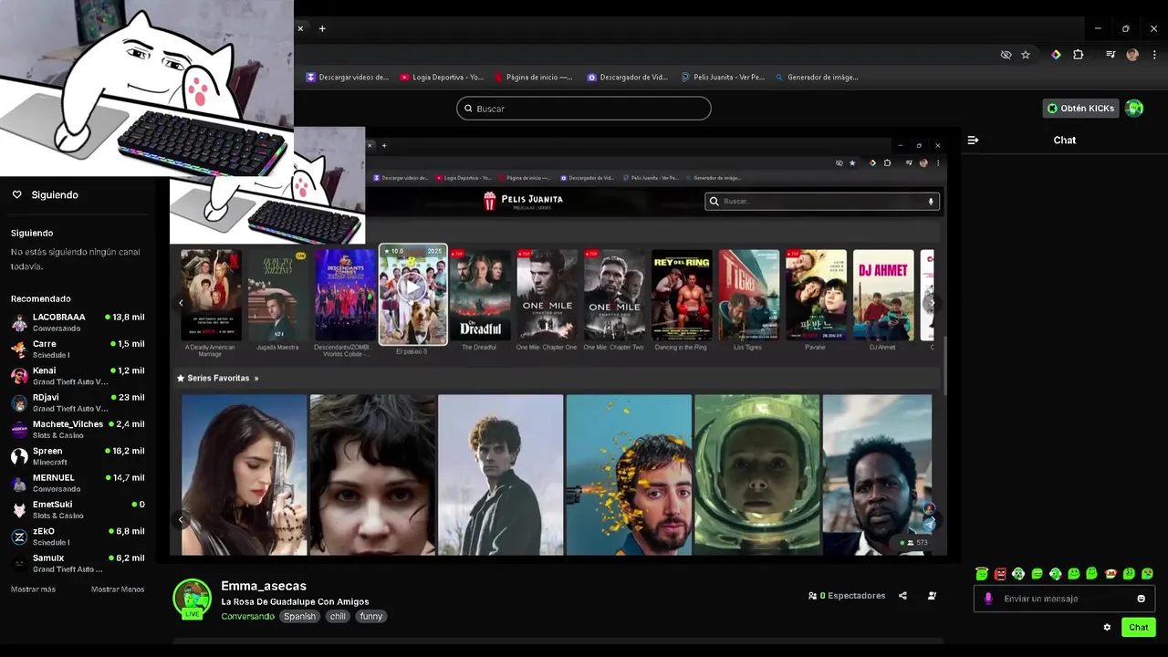1168x657 pixels.
Task: Open bookmark Generador de imáge...
Action: (817, 78)
